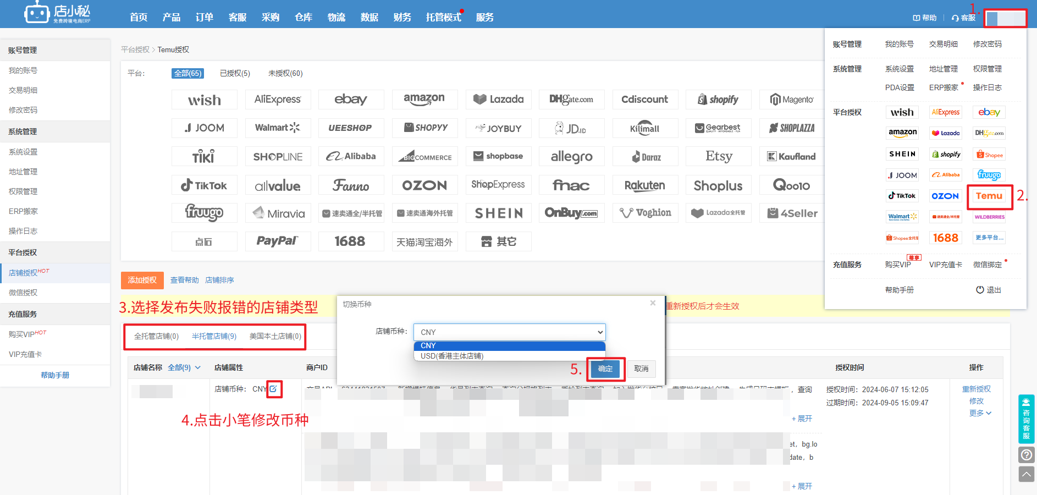Expand the first + 展开 link

802,419
